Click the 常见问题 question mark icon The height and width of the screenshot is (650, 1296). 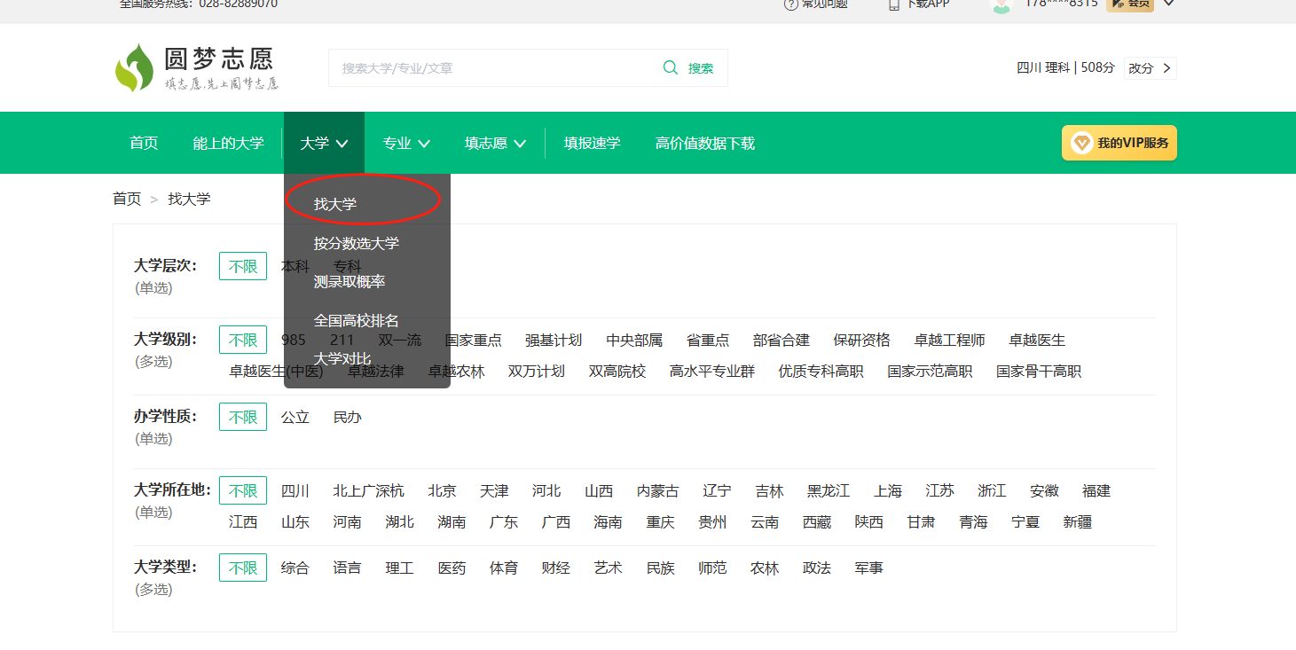click(x=790, y=4)
